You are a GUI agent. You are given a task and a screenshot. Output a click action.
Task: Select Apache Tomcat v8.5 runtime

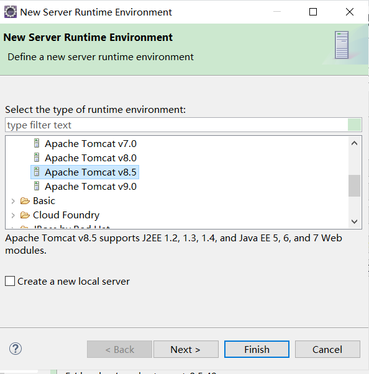84,172
